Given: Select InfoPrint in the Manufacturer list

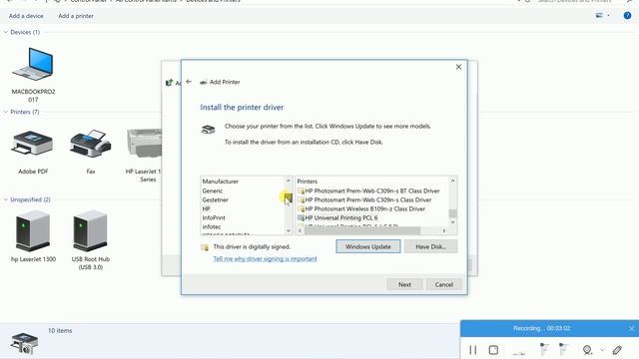Looking at the screenshot, I should click(214, 217).
